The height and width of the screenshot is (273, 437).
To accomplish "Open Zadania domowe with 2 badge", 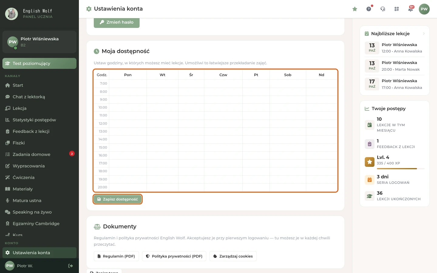I will point(39,155).
